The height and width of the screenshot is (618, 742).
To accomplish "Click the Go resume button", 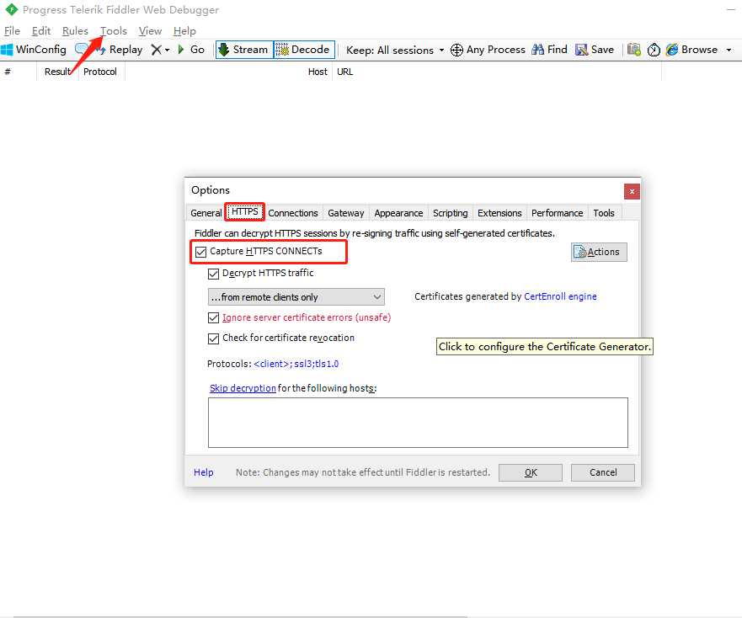I will (191, 50).
